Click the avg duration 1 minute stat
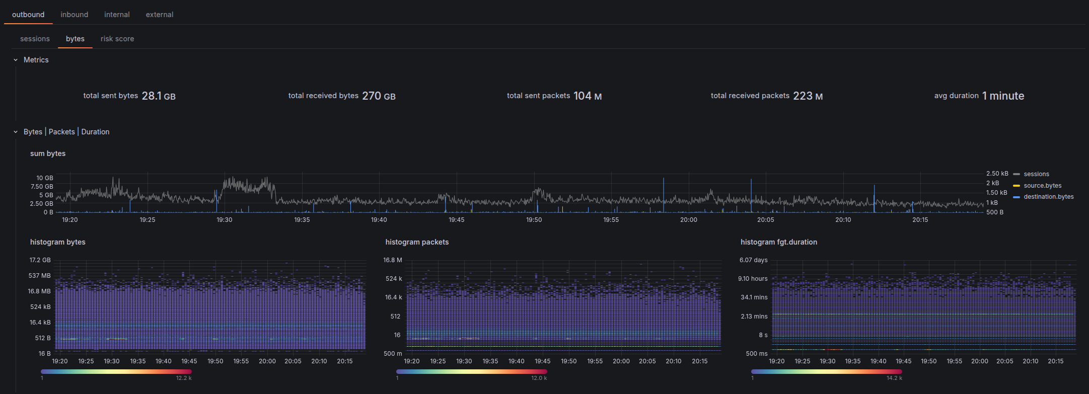1089x394 pixels. coord(979,96)
